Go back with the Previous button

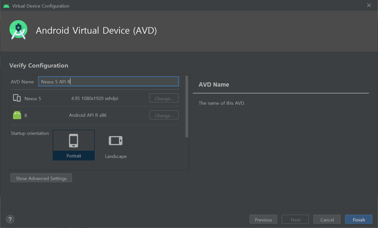pyautogui.click(x=263, y=219)
